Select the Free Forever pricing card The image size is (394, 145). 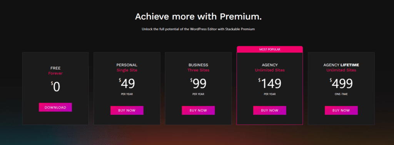[55, 88]
